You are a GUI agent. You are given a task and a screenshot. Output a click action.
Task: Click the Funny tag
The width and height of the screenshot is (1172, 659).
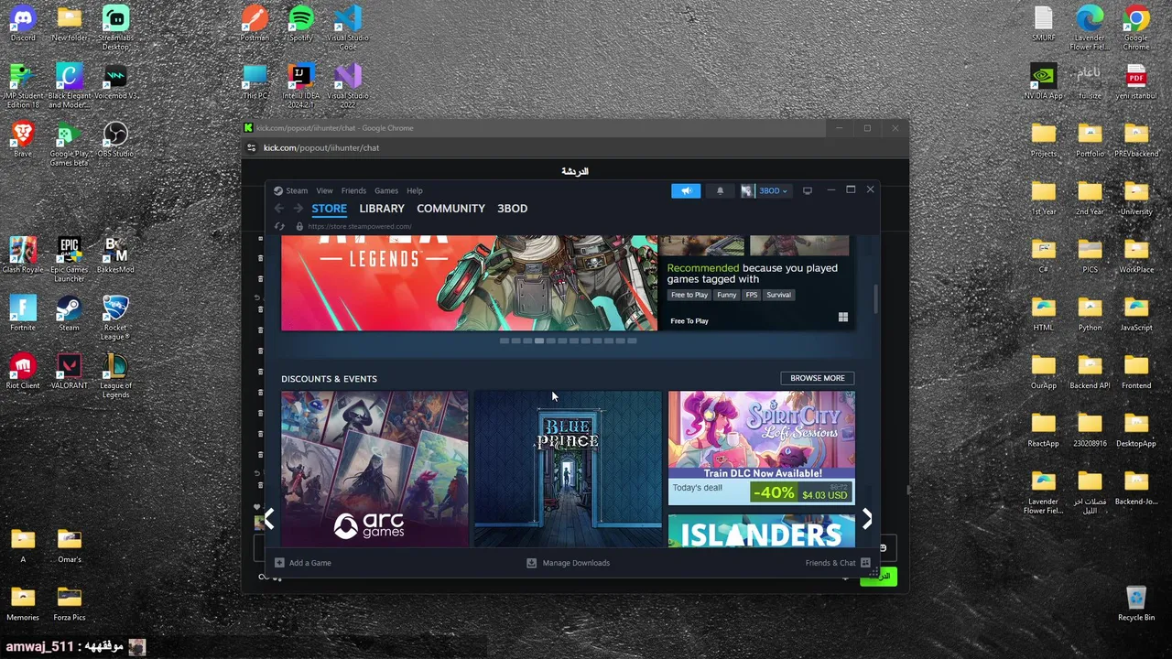(726, 295)
